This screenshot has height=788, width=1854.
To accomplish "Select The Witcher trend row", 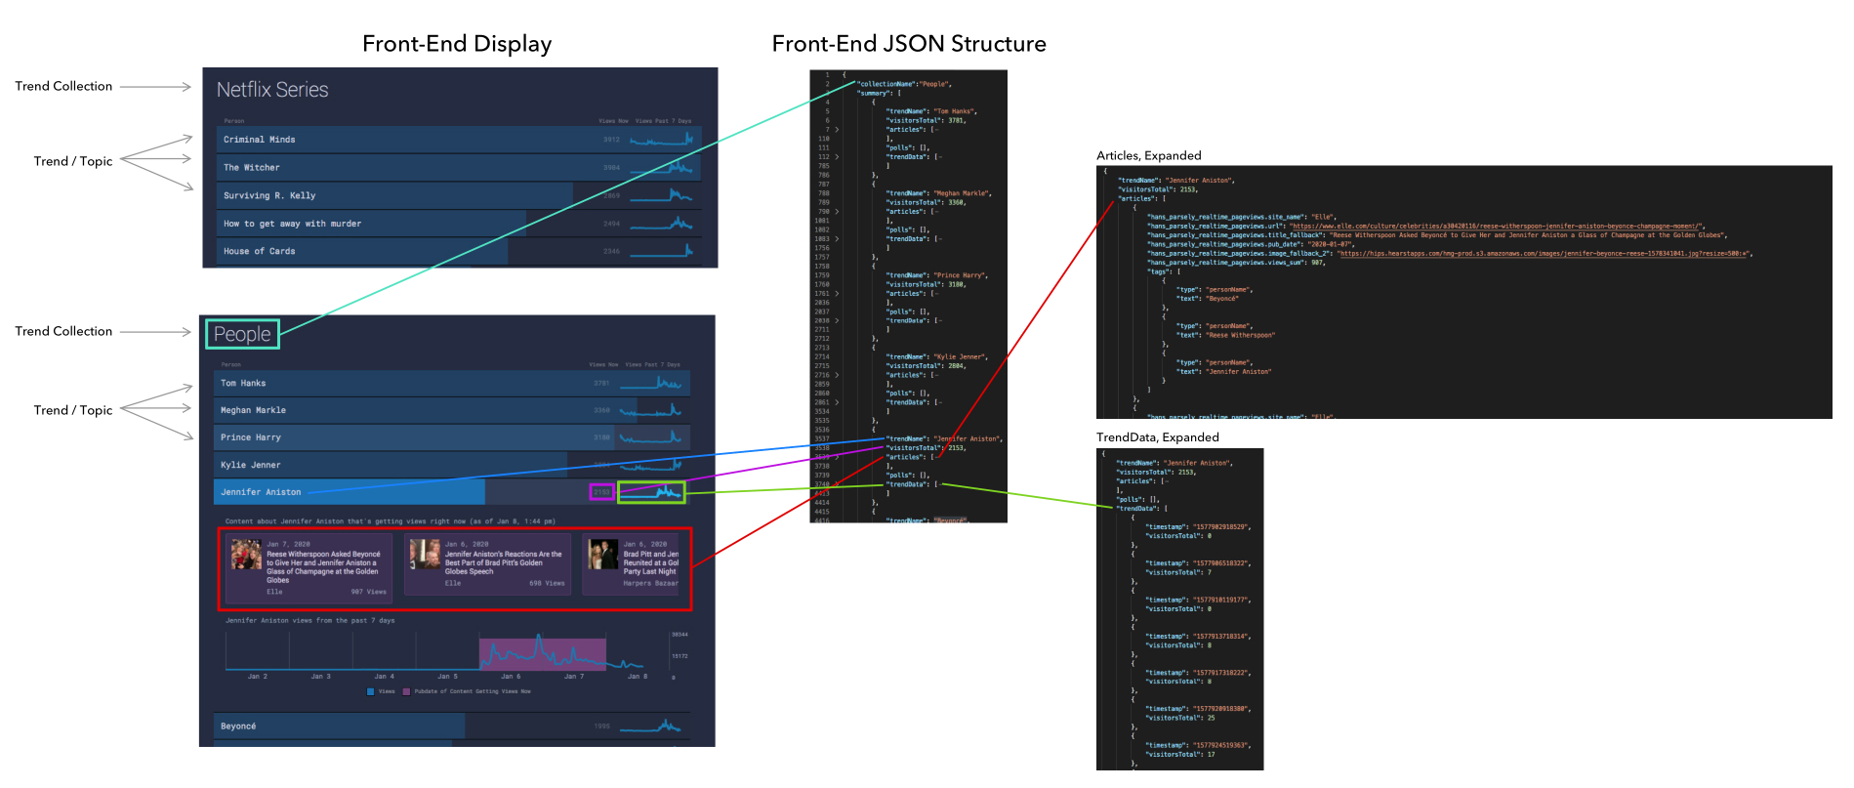I will pyautogui.click(x=458, y=168).
